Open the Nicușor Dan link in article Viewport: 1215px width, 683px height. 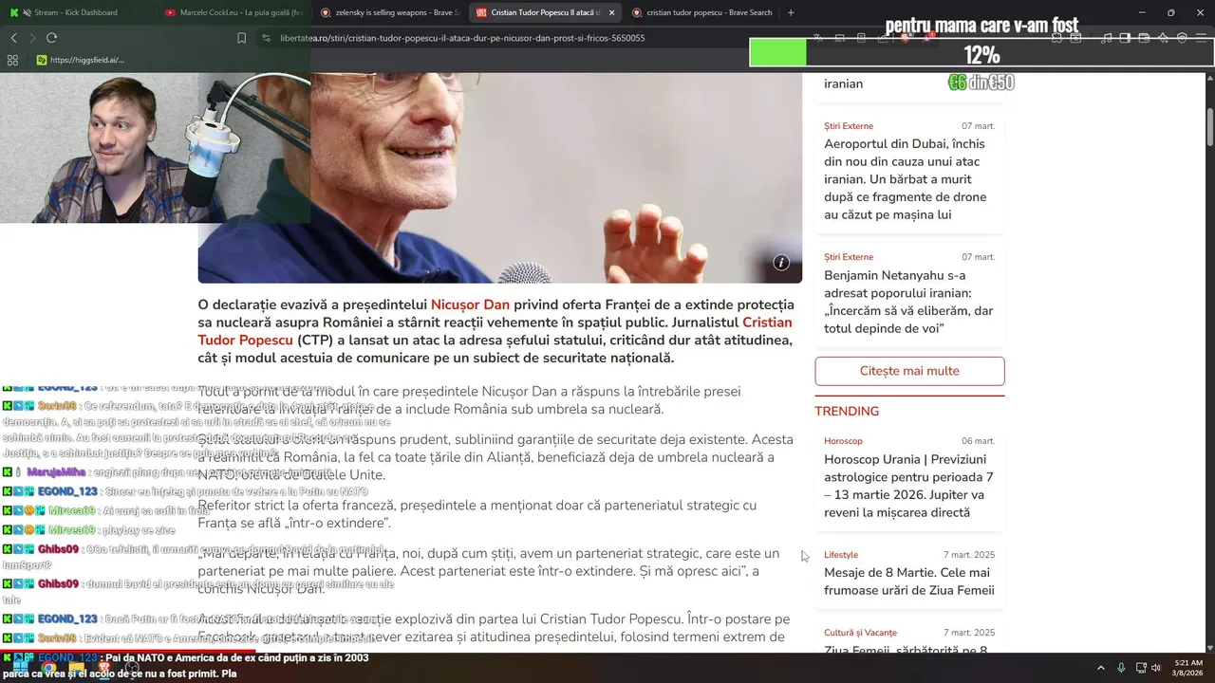tap(470, 305)
